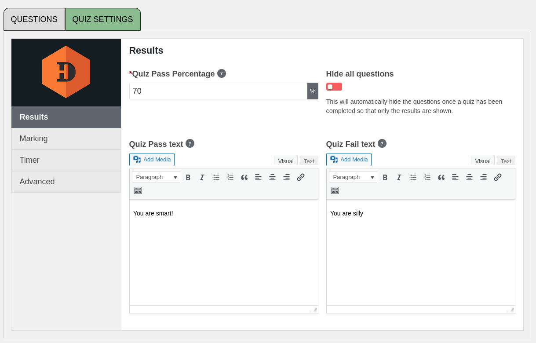
Task: Open the Marking settings section
Action: click(66, 139)
